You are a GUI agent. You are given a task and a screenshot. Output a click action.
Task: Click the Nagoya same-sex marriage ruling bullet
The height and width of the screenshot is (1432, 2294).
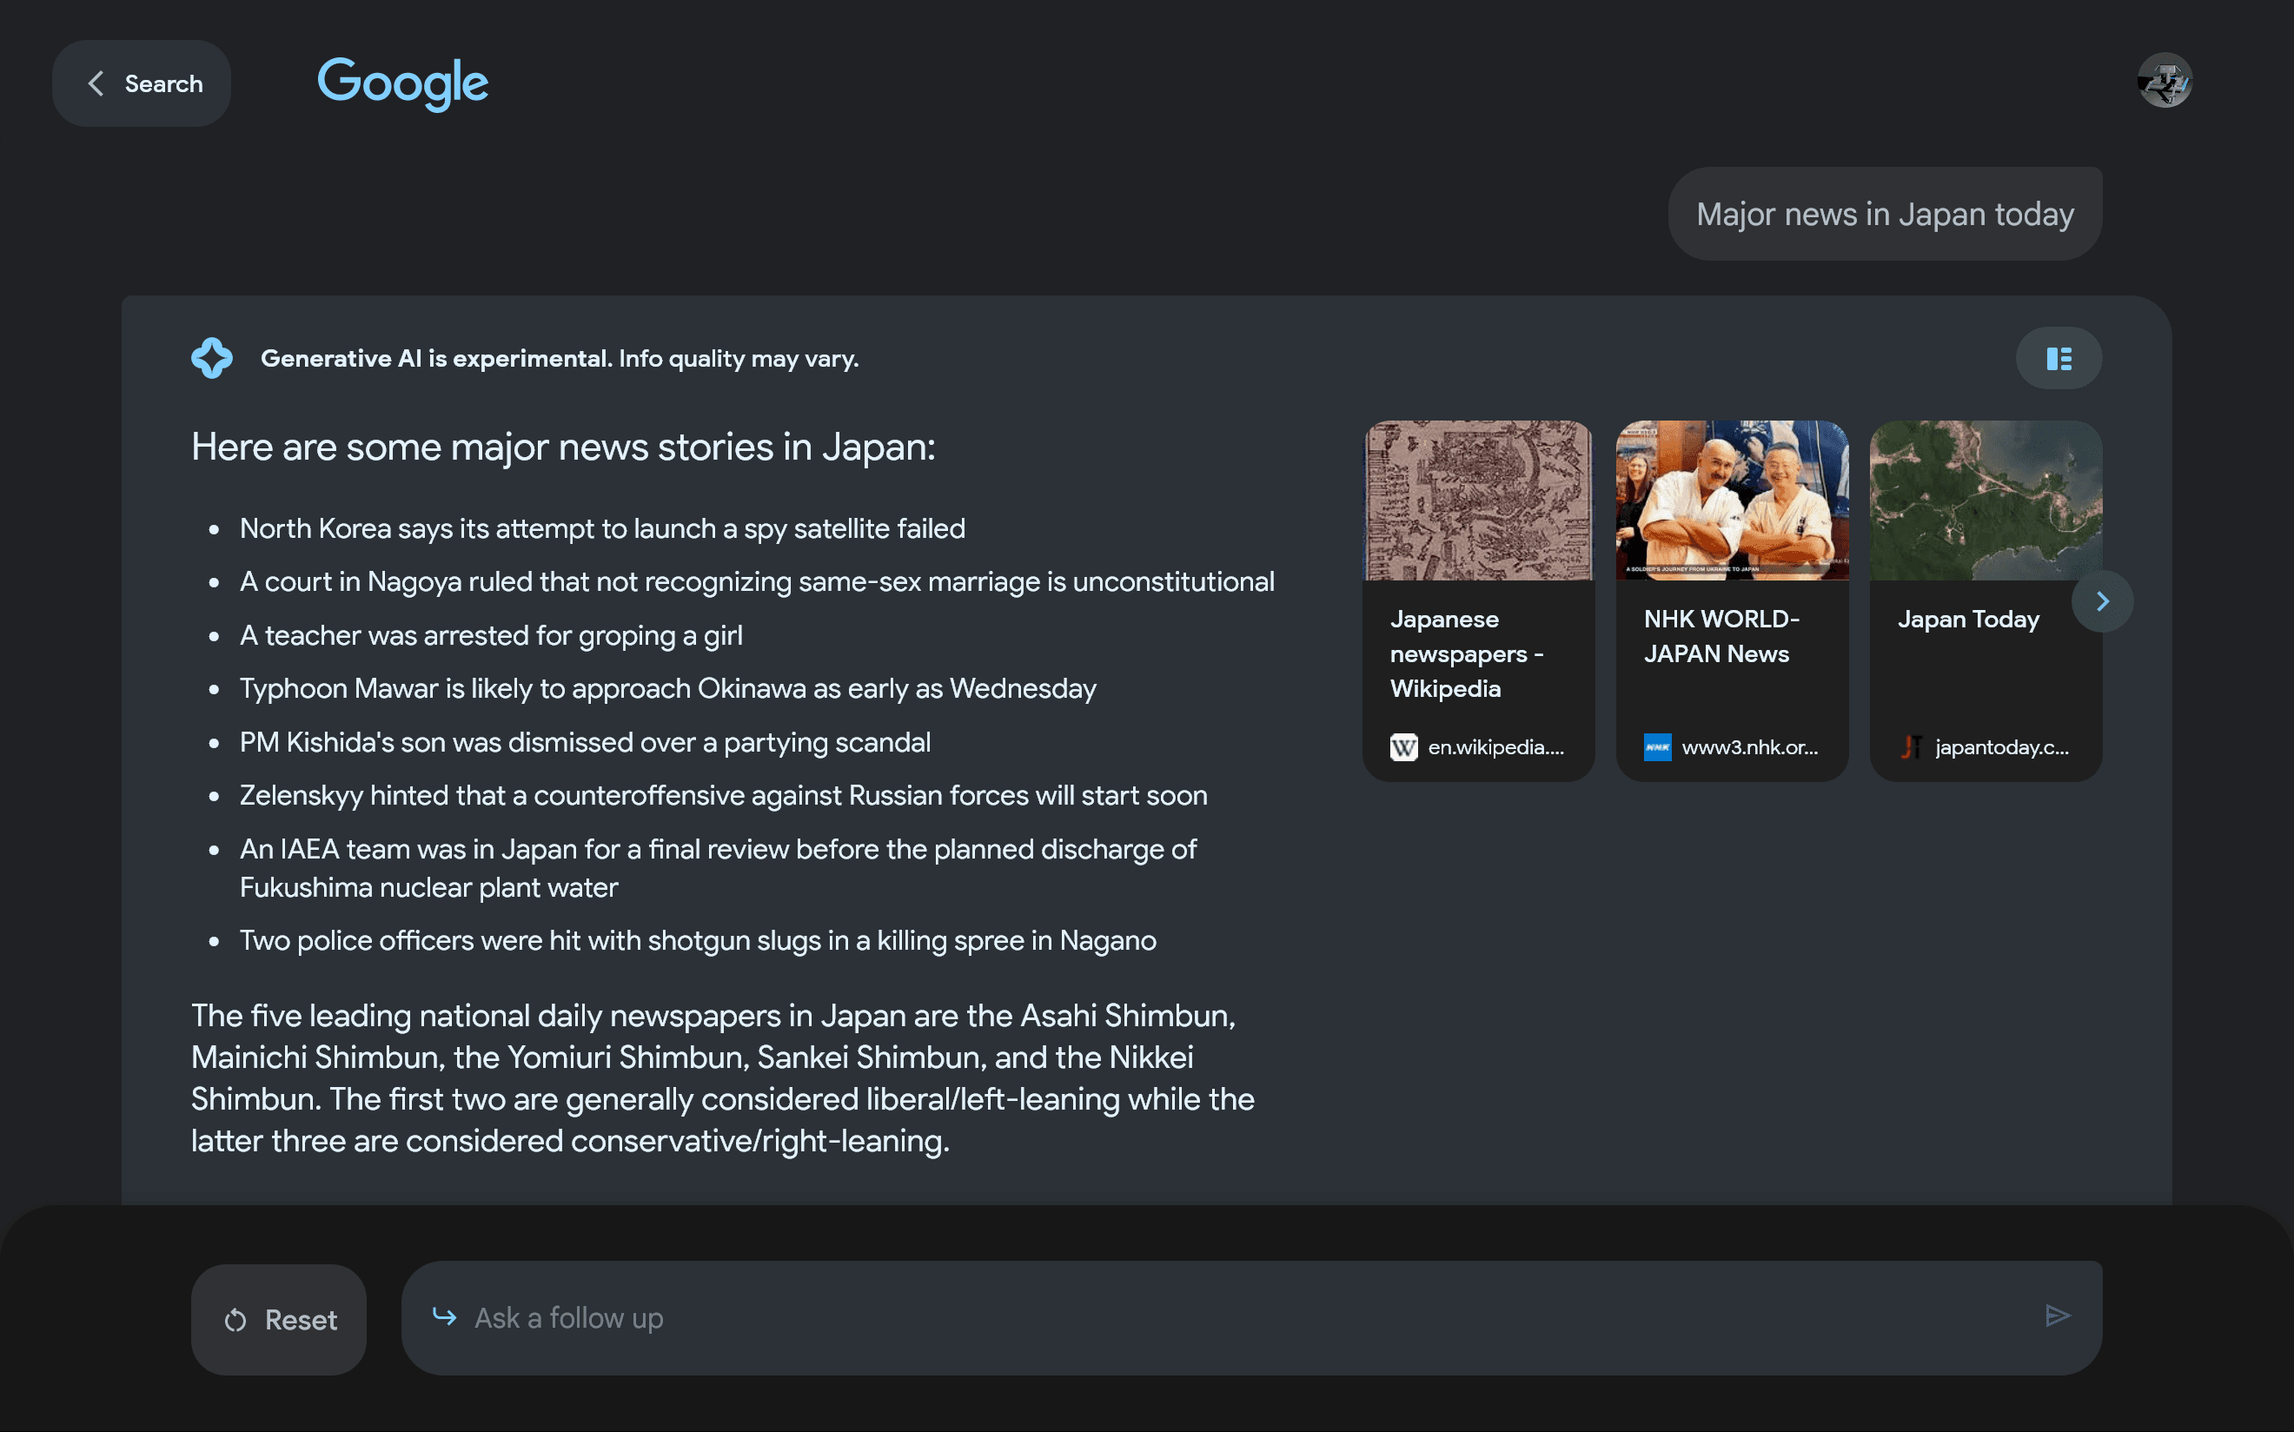click(x=757, y=581)
